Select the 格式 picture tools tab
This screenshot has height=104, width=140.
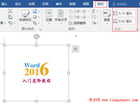point(101,4)
